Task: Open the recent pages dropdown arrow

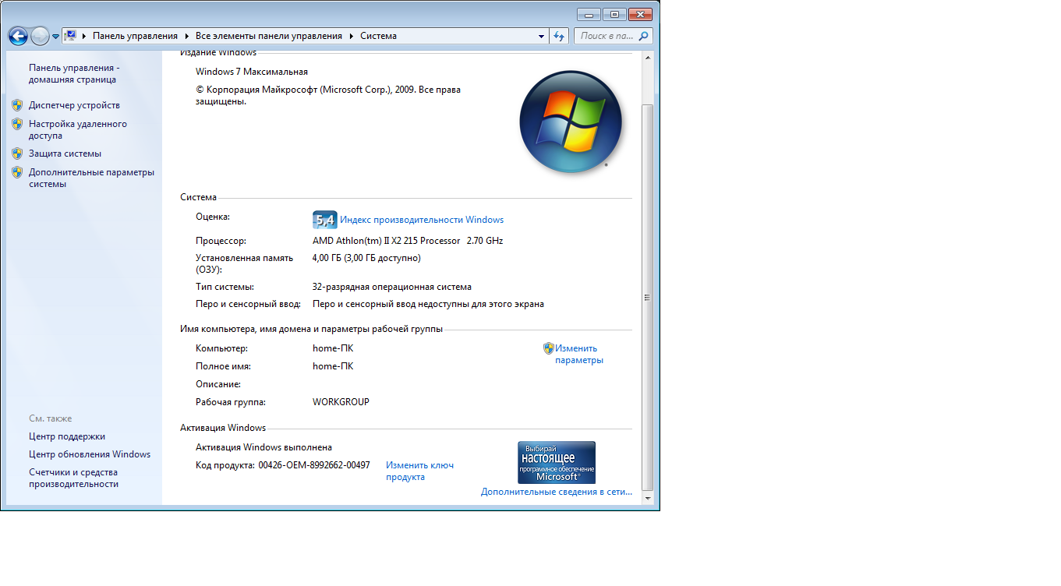Action: [x=56, y=37]
